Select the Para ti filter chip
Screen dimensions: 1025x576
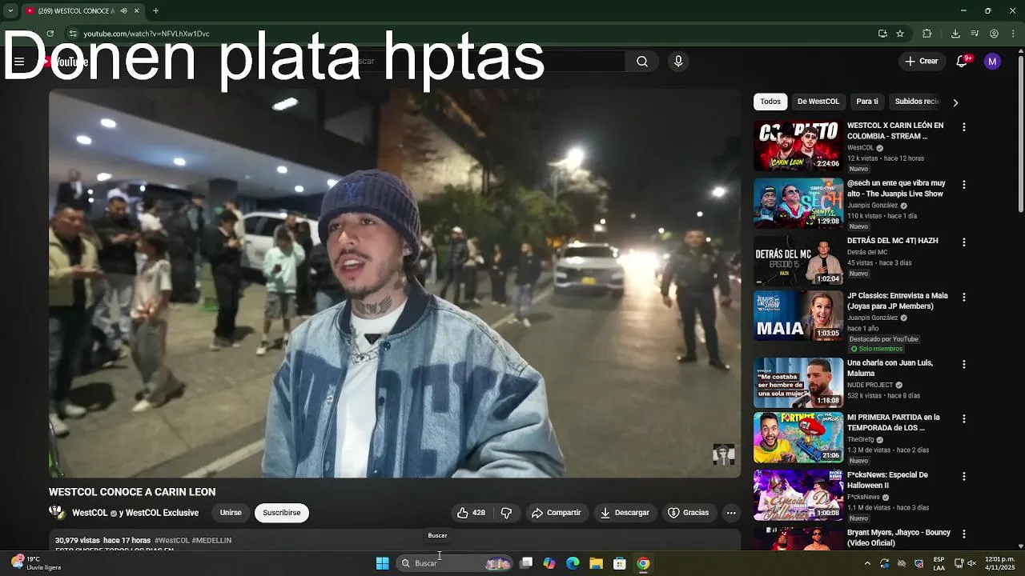867,102
